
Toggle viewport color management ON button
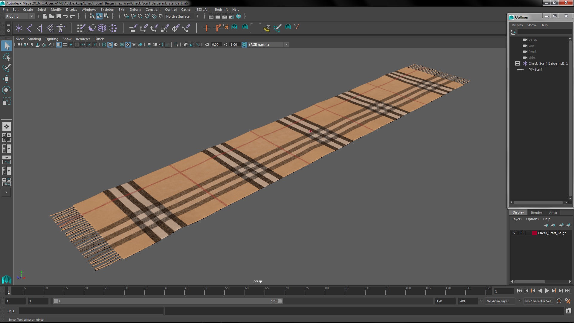point(244,45)
